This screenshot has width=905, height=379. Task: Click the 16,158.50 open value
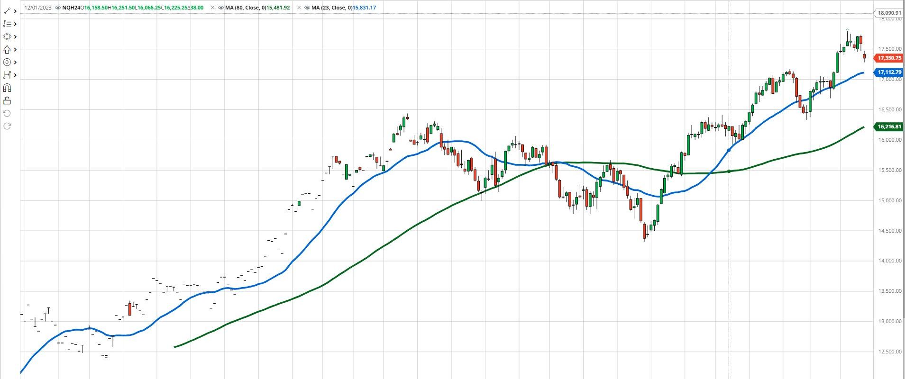[x=97, y=8]
